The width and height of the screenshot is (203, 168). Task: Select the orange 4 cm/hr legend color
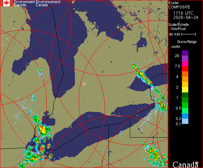185,79
